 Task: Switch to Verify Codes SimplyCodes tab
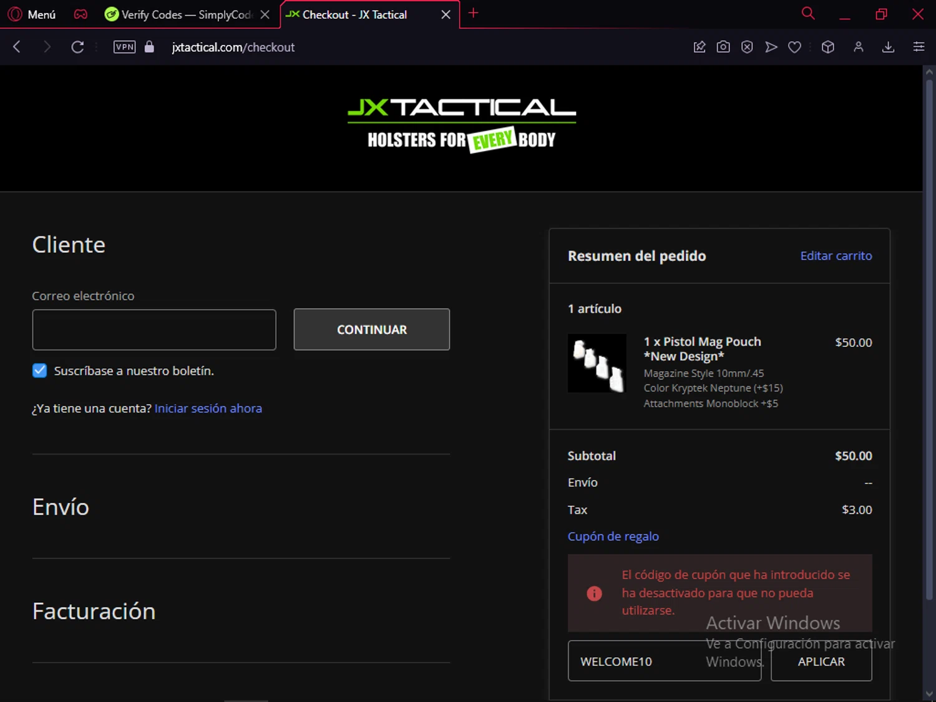point(178,14)
